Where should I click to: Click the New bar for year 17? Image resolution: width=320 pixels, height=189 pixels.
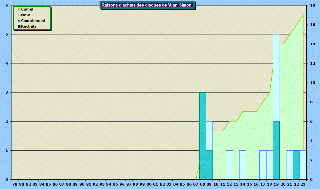263,165
